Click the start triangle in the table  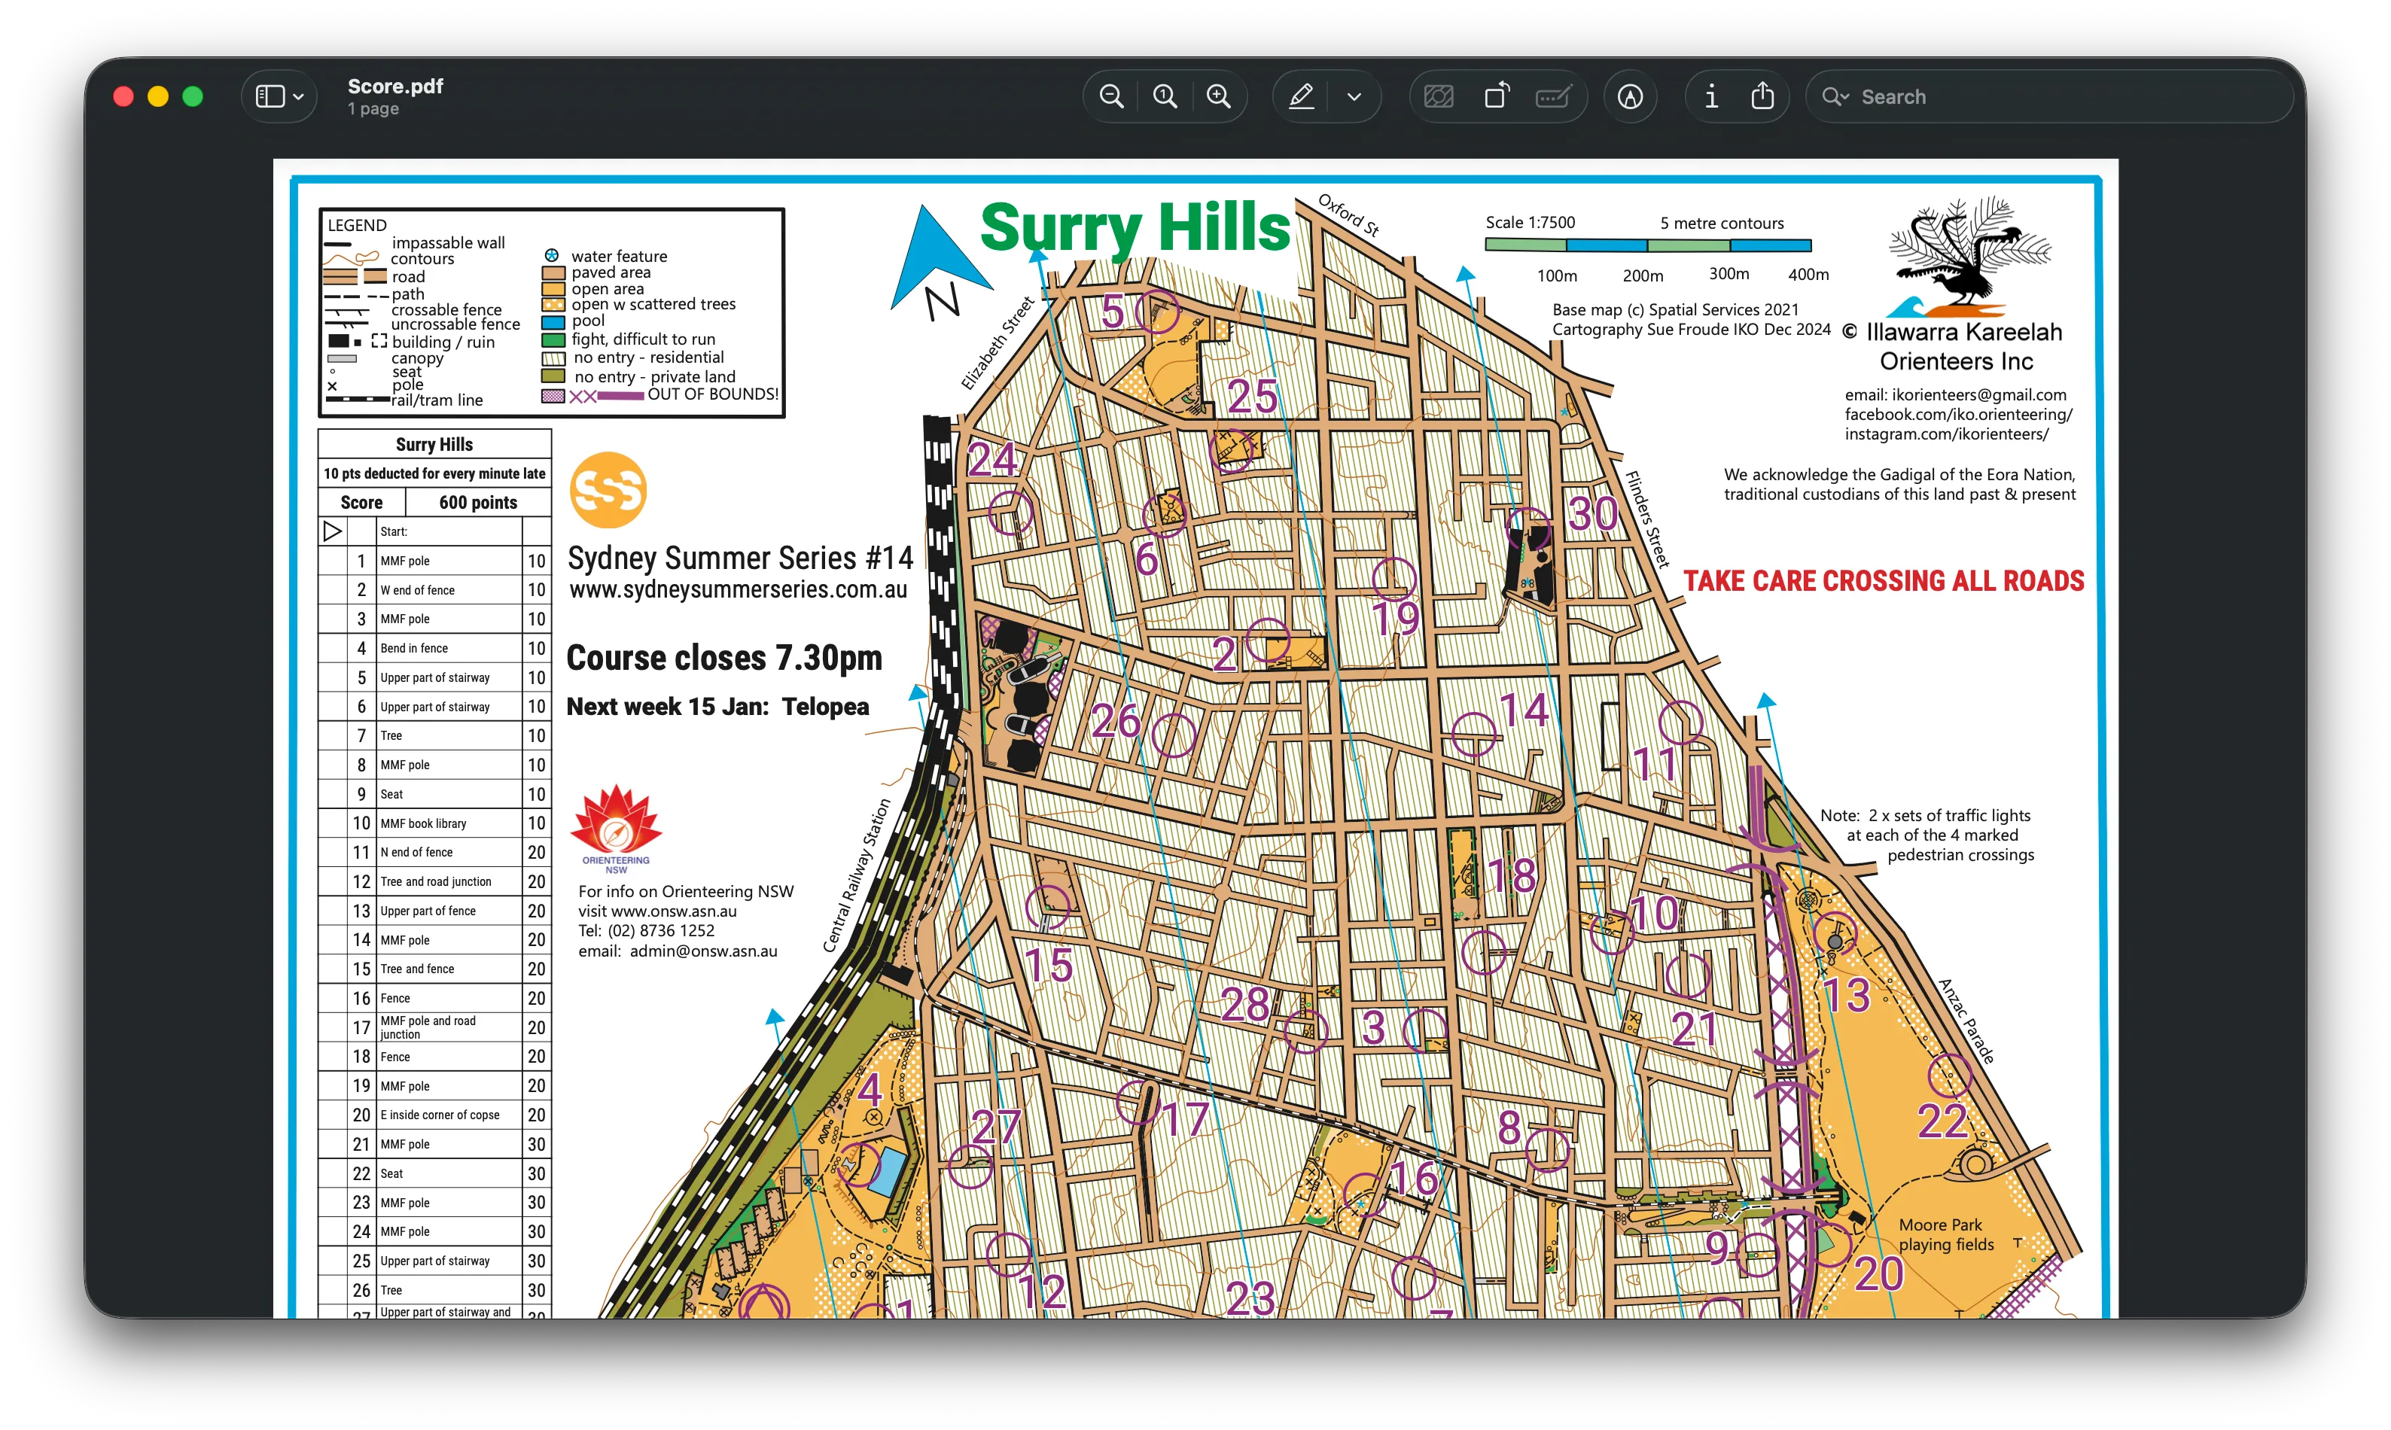click(333, 531)
